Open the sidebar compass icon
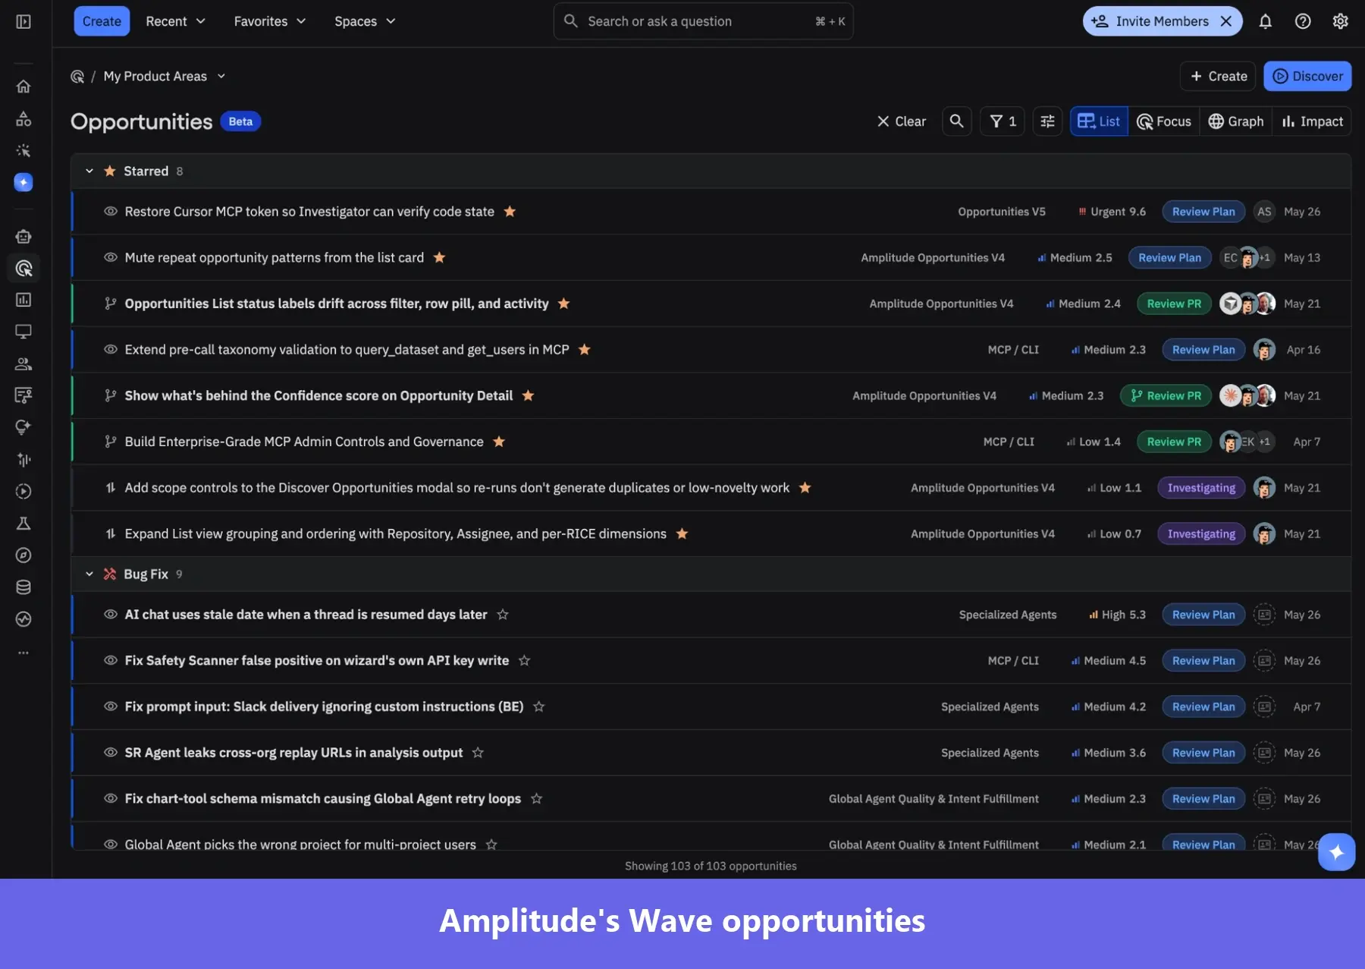1365x969 pixels. (24, 555)
